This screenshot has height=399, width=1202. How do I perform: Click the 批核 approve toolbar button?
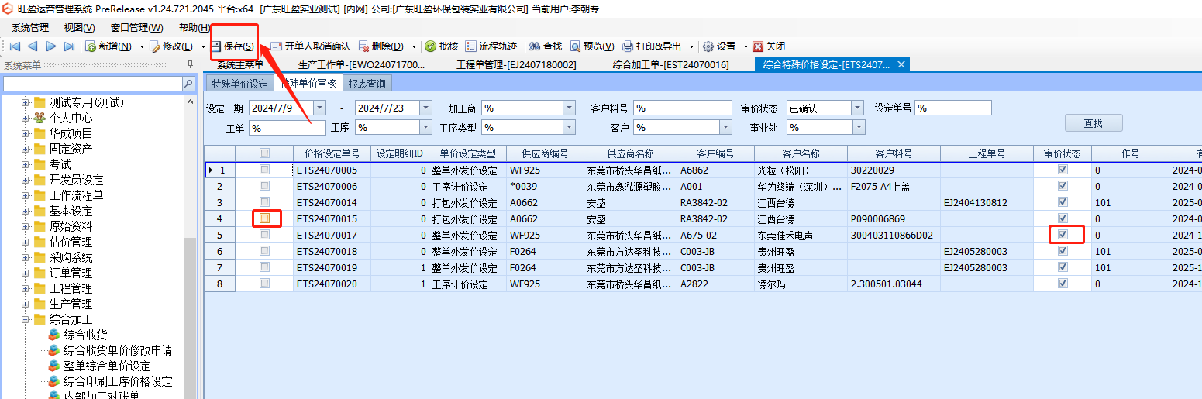pos(442,46)
